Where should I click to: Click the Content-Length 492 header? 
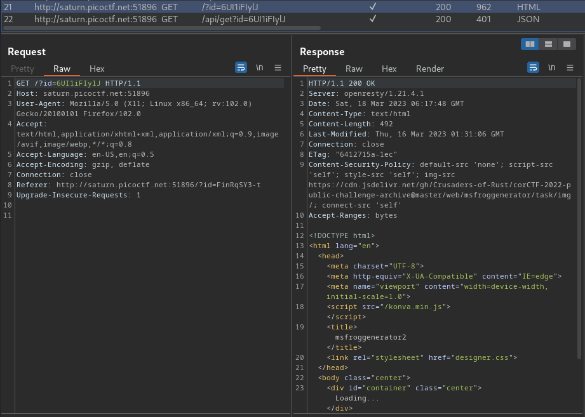(x=351, y=124)
